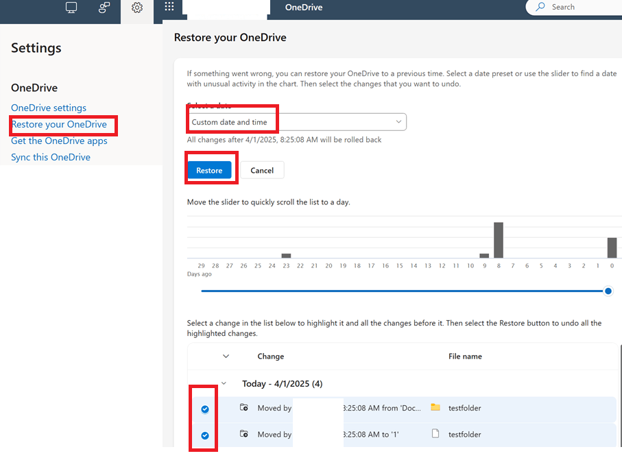Click the Cancel button
This screenshot has width=622, height=458.
click(262, 170)
